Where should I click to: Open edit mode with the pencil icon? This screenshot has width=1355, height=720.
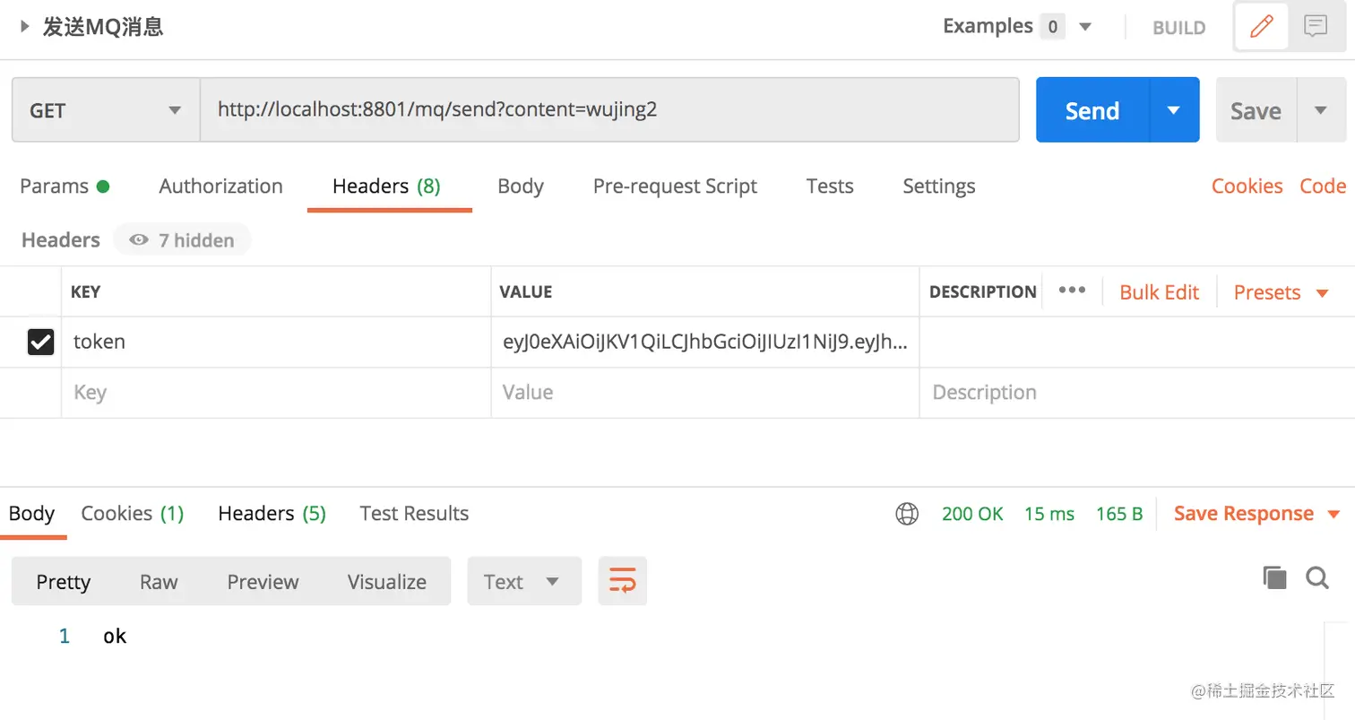click(x=1261, y=27)
